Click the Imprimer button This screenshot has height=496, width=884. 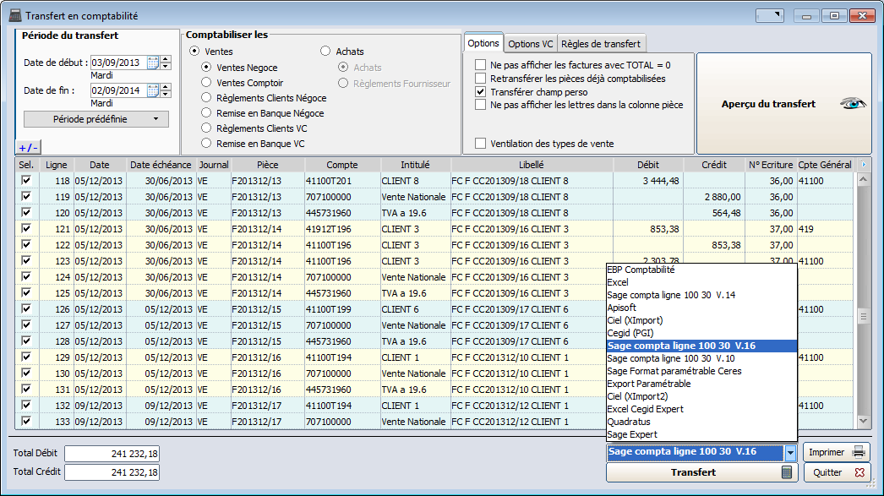point(837,452)
